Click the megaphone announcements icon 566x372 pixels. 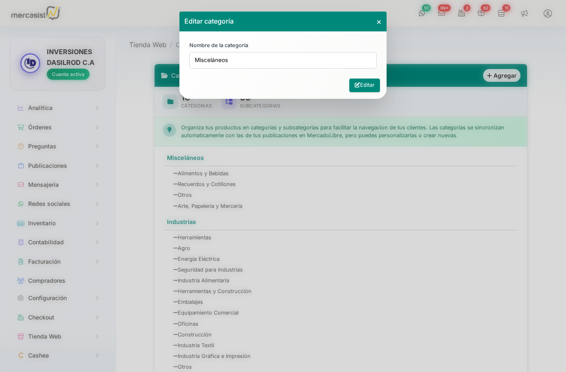click(525, 13)
